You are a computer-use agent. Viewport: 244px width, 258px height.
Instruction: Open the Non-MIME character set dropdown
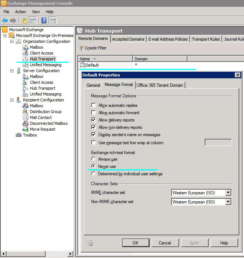pyautogui.click(x=228, y=202)
